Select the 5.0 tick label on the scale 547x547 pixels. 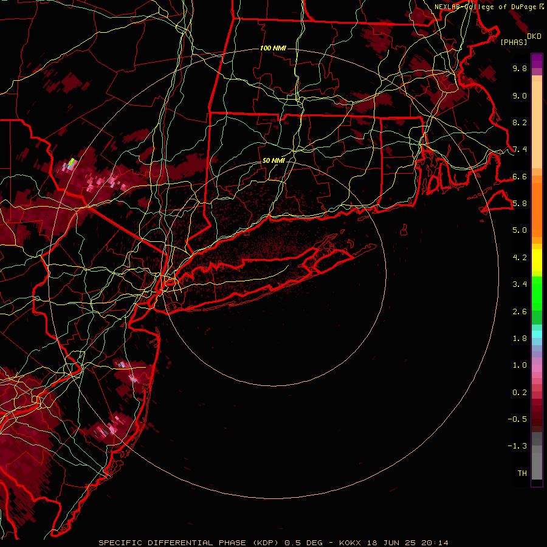click(520, 230)
